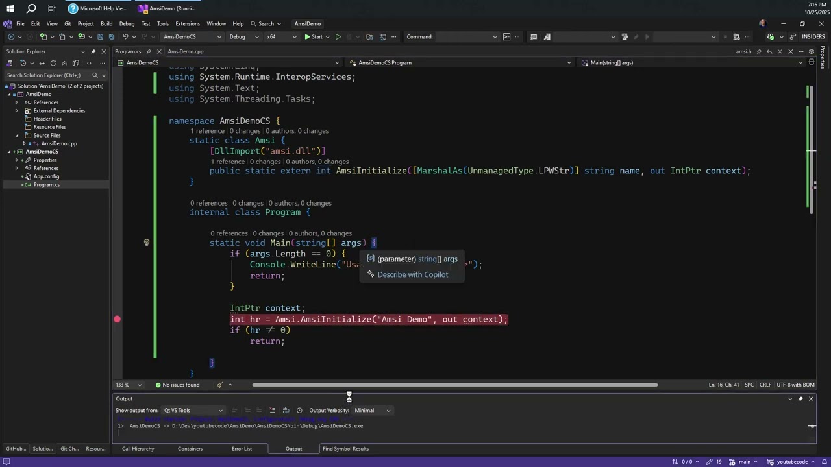831x467 pixels.
Task: Click the Windows Start button on taskbar
Action: 10,8
